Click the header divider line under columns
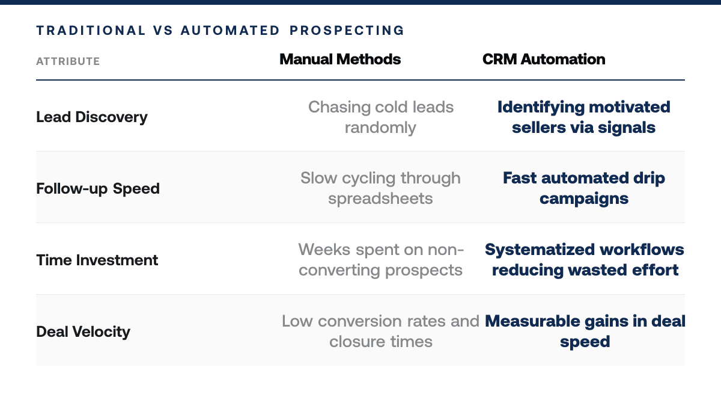 (x=360, y=80)
